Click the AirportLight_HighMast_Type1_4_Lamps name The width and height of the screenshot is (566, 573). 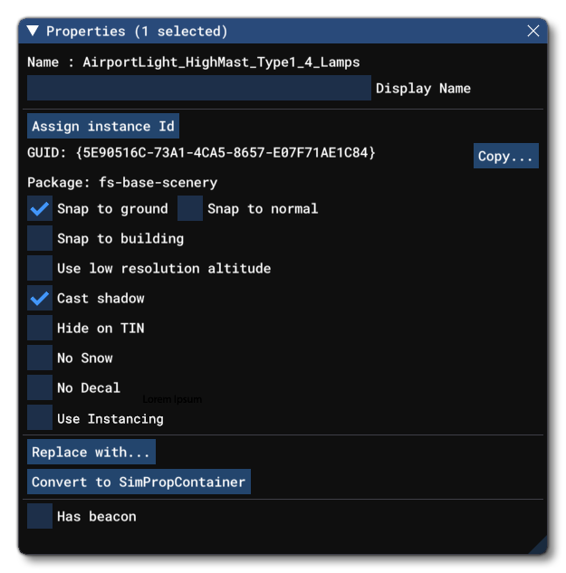(221, 62)
